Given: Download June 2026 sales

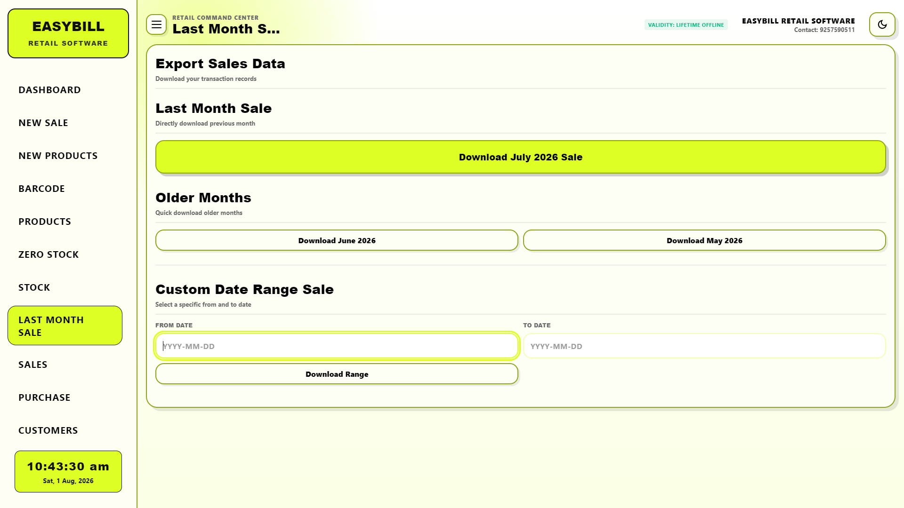Looking at the screenshot, I should [337, 240].
